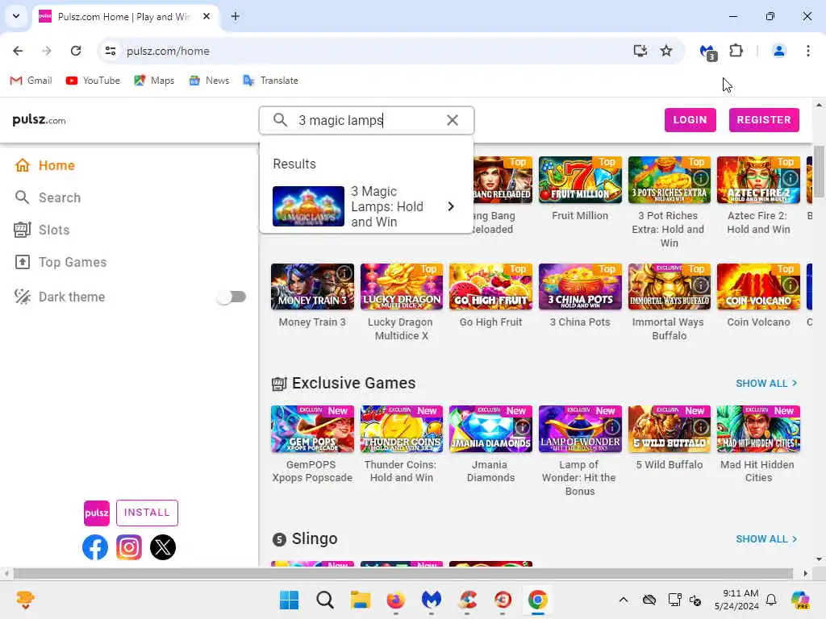
Task: Click the Facebook icon in sidebar
Action: [x=95, y=547]
